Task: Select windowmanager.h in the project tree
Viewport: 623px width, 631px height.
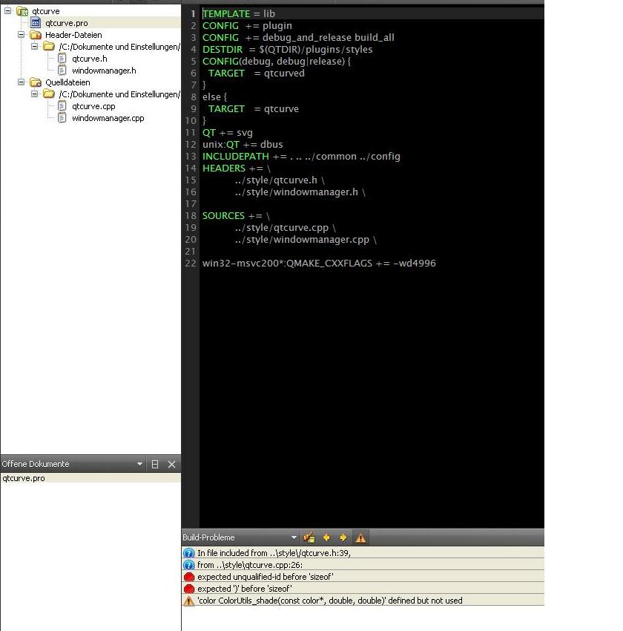Action: [104, 71]
